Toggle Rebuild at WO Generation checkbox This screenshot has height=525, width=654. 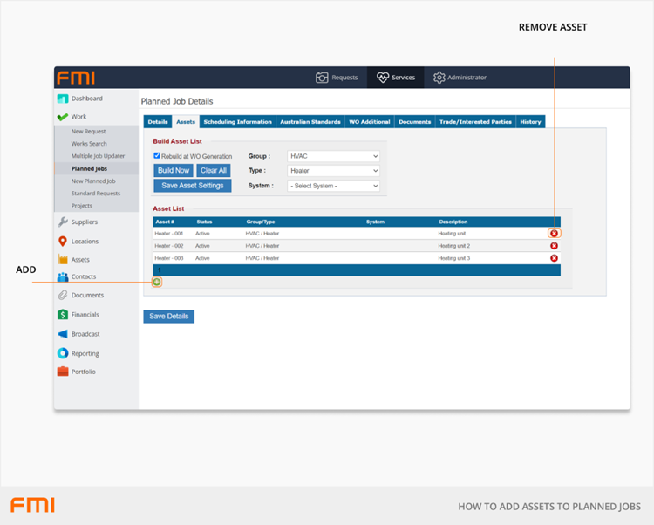point(157,156)
